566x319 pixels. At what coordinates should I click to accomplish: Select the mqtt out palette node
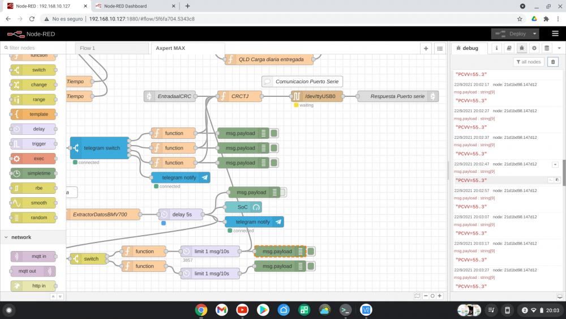tap(33, 271)
